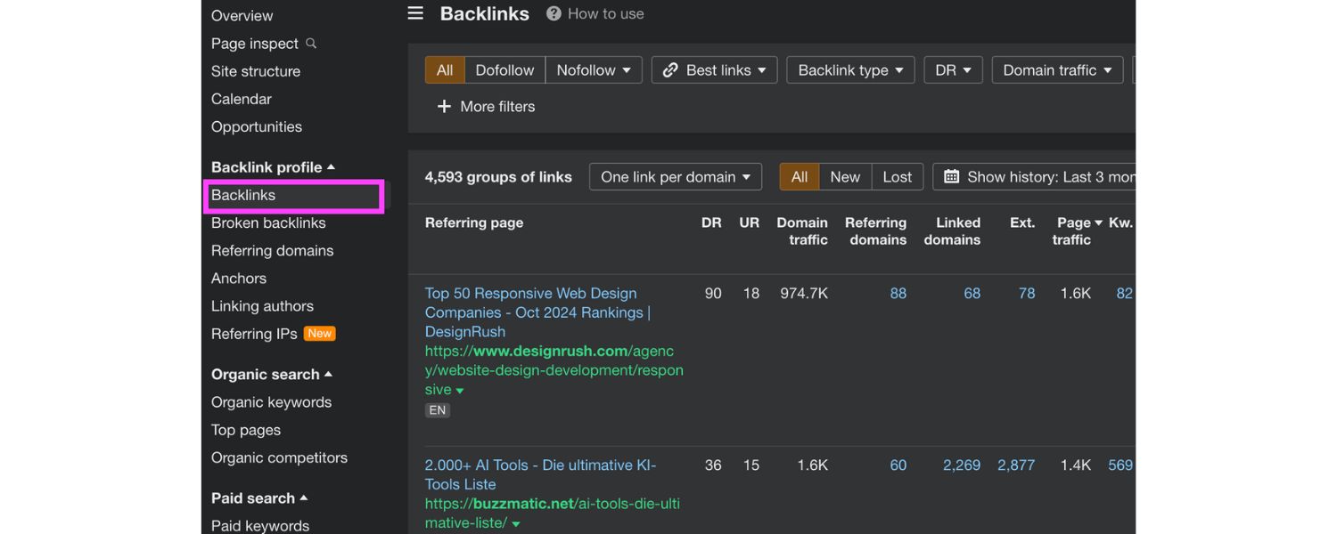The height and width of the screenshot is (534, 1337).
Task: Open the One link per domain dropdown
Action: coord(675,176)
